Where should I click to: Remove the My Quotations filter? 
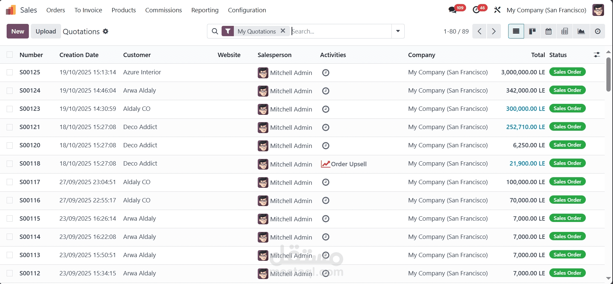283,31
